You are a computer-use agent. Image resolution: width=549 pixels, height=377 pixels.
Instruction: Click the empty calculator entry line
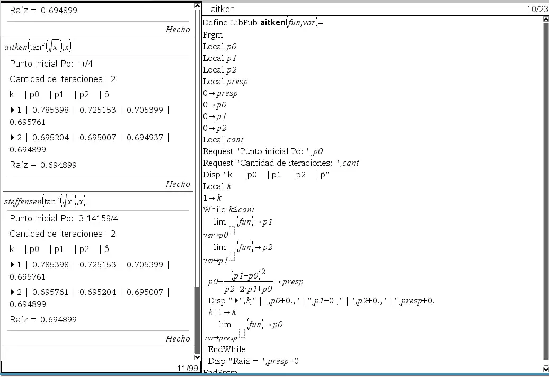click(98, 353)
